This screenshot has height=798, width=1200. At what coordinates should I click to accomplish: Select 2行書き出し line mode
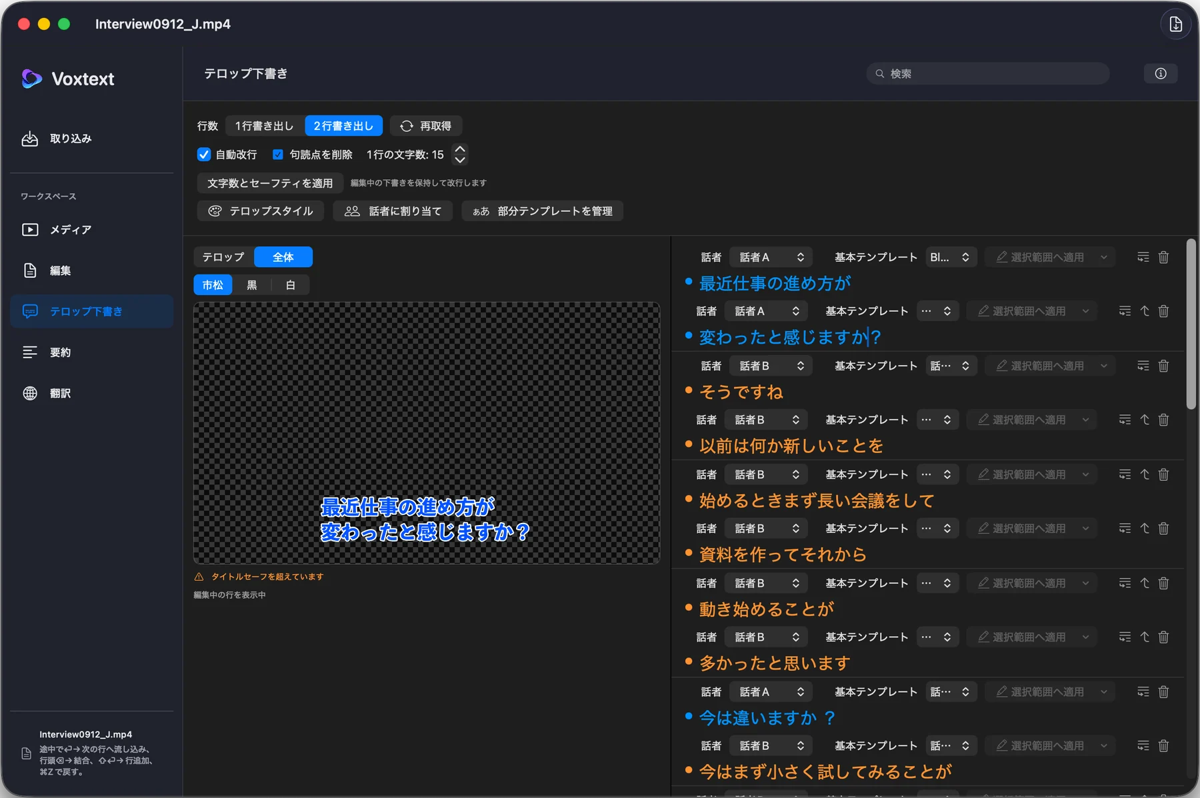point(343,126)
